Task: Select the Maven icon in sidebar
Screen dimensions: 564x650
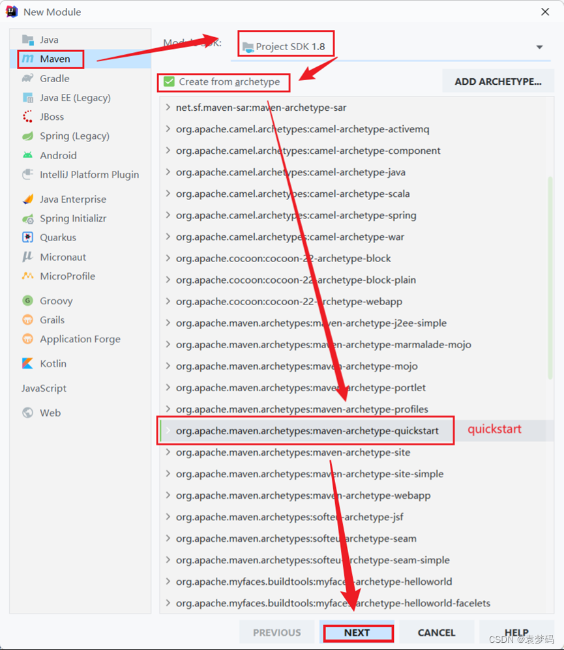Action: 28,59
